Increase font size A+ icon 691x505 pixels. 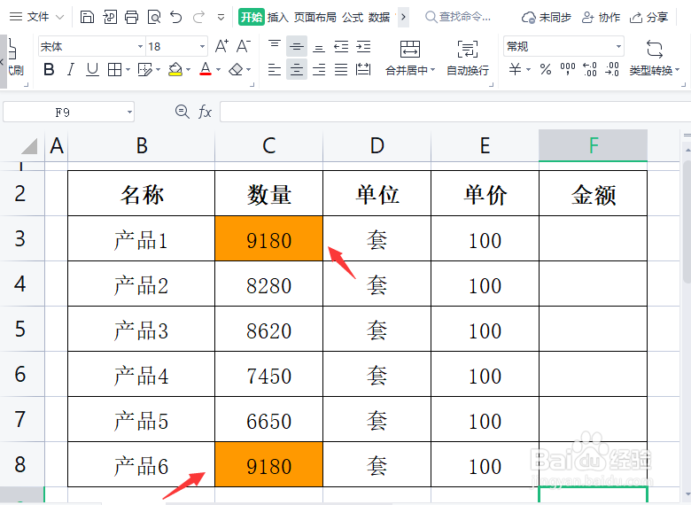point(221,46)
